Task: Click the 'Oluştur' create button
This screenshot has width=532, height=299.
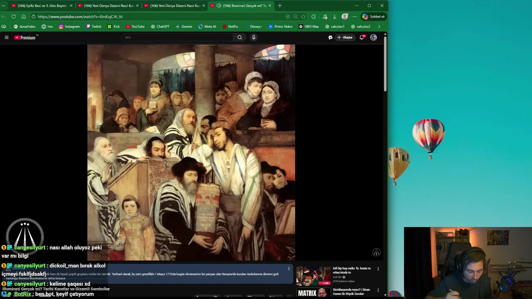Action: coord(345,37)
